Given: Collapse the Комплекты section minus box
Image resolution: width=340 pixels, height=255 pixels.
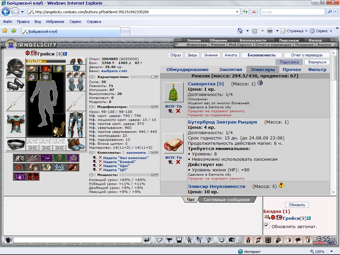Looking at the screenshot, I should (x=91, y=153).
